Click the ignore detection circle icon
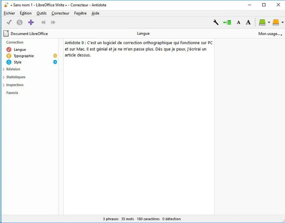The image size is (285, 223). pyautogui.click(x=20, y=22)
